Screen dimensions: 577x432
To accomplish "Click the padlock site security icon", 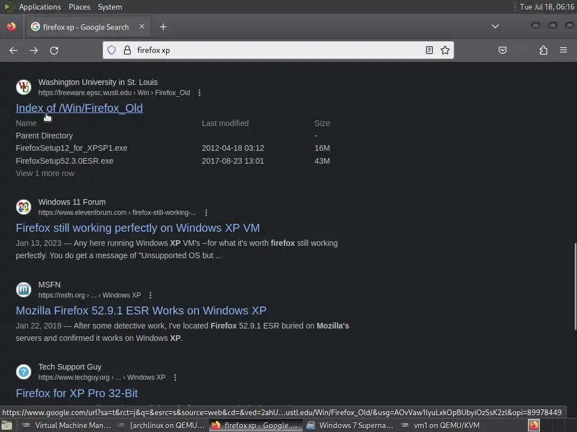I will click(127, 50).
